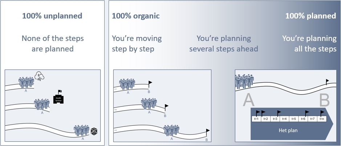Click the dice icon next to the crowd

(94, 132)
